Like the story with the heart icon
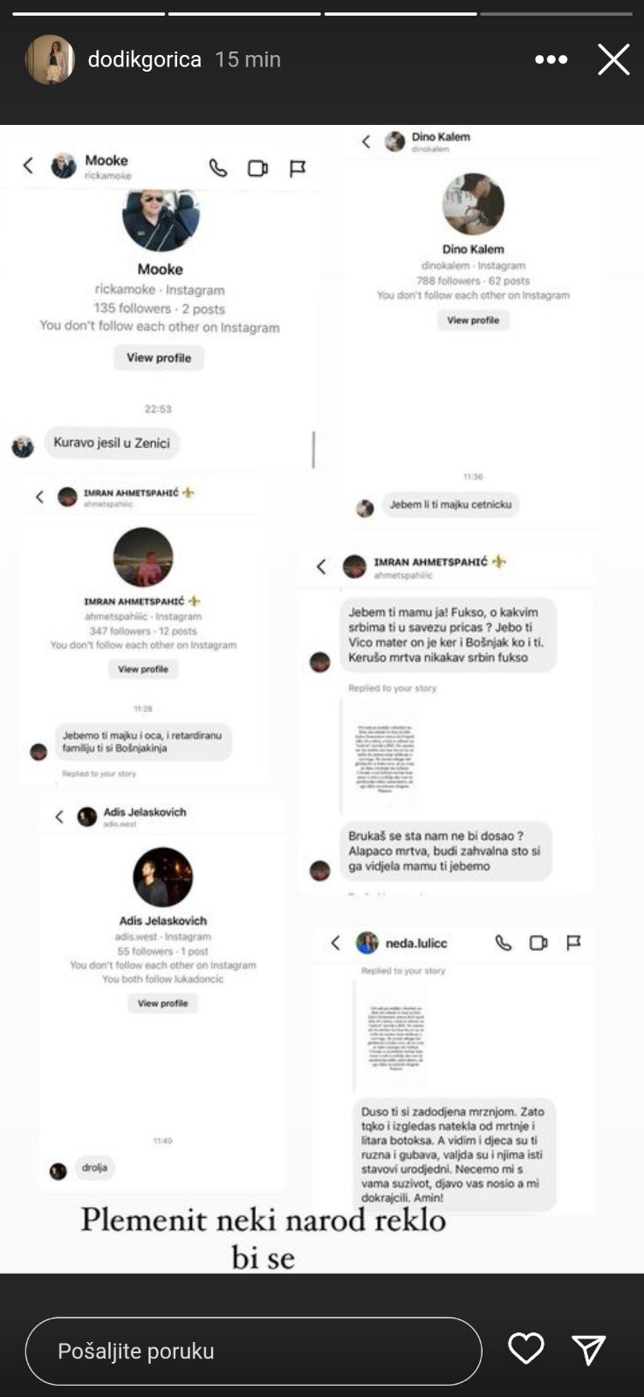The width and height of the screenshot is (644, 1397). (x=526, y=1349)
